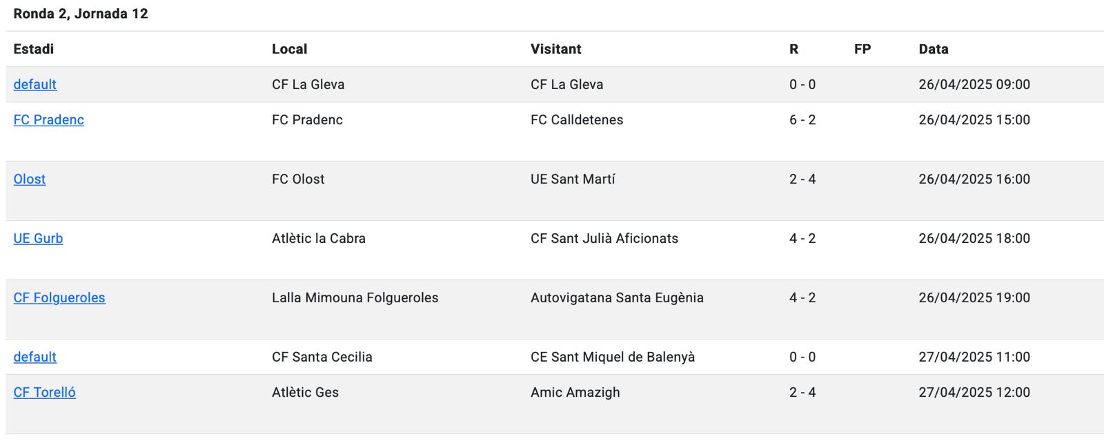Select the Amic Amazigh visitor team cell
This screenshot has height=441, width=1104.
coord(575,392)
